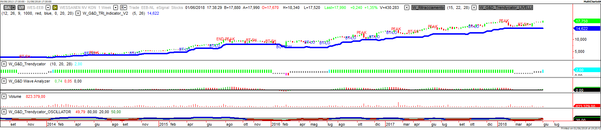Click the 2018 label on time axis
The height and width of the screenshot is (130, 601).
(x=502, y=124)
